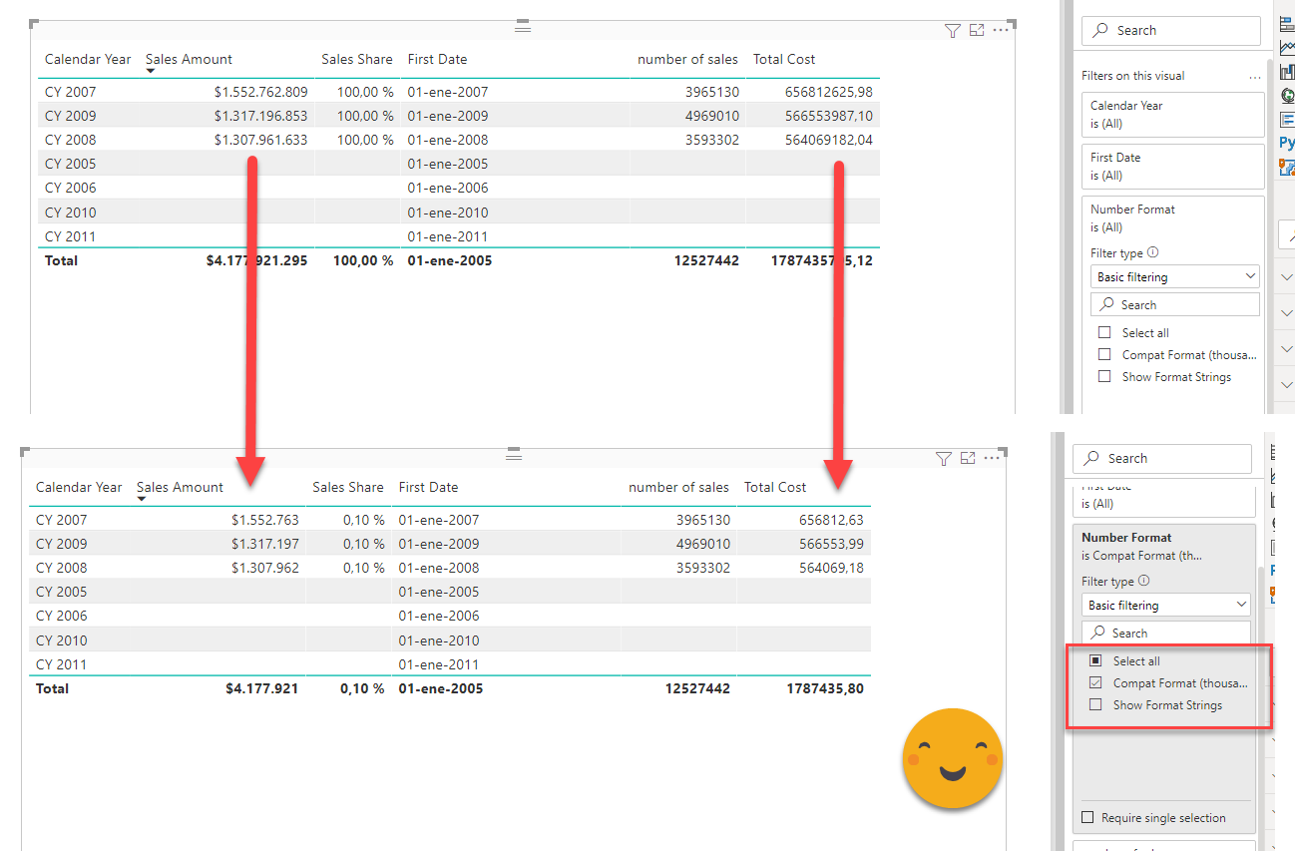
Task: Click the ellipsis next to Filters on this visual
Action: [x=1254, y=76]
